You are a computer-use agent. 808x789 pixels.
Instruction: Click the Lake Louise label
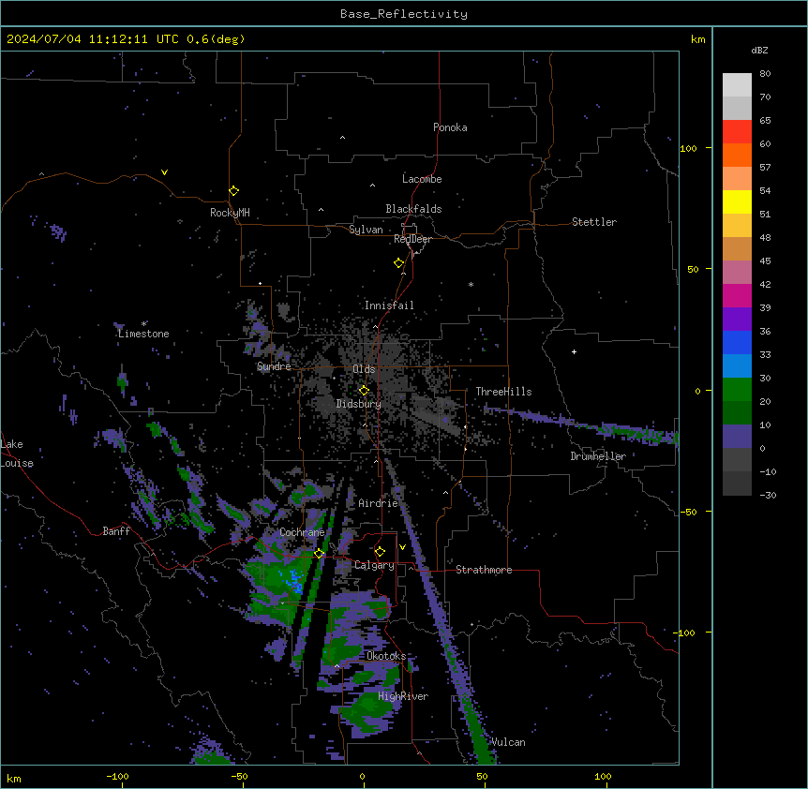(17, 454)
